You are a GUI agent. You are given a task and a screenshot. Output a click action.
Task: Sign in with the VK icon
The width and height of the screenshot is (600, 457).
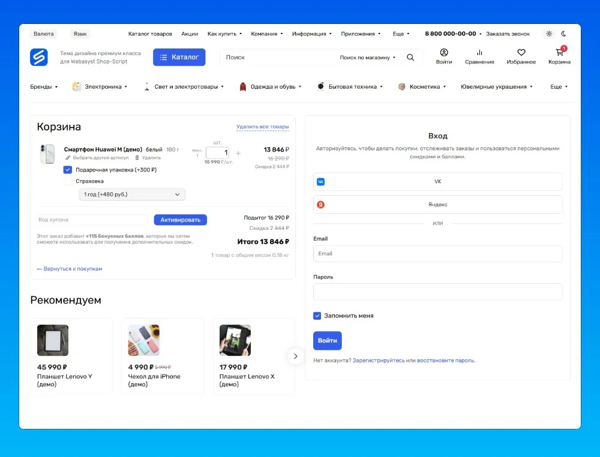tap(321, 181)
